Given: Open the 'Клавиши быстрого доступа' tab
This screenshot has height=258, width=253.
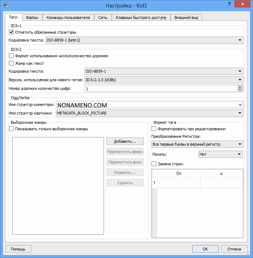Looking at the screenshot, I should [x=140, y=18].
